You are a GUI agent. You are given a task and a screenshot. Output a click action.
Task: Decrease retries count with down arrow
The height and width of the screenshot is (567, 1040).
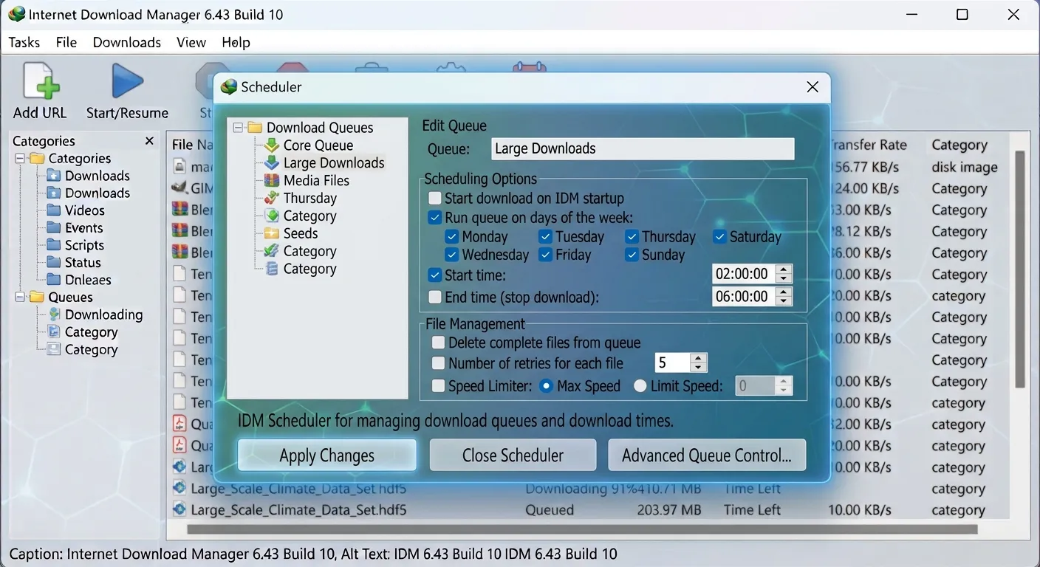pos(699,368)
